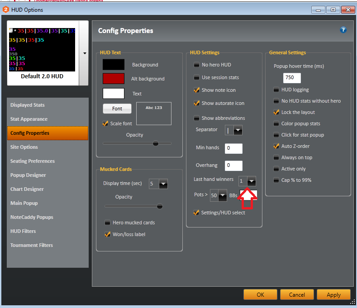Click the Mucked Cards opacity slider handle

pyautogui.click(x=160, y=206)
